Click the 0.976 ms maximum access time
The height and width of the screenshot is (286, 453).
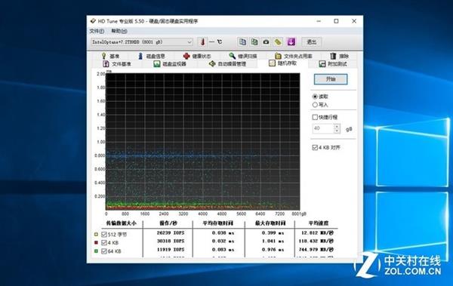[273, 250]
